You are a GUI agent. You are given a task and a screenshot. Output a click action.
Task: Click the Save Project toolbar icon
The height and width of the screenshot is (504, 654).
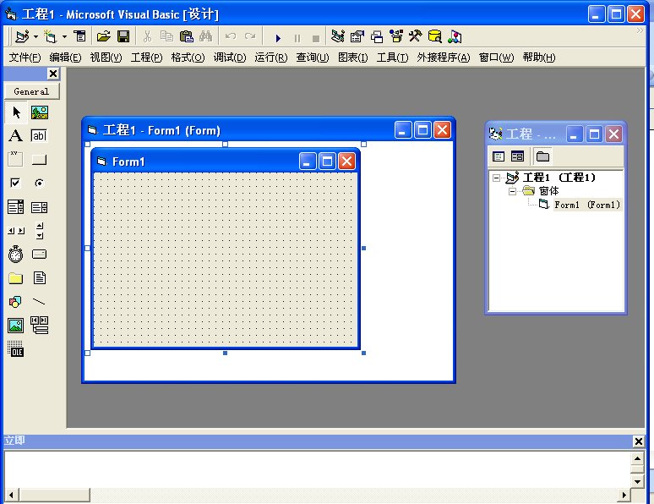(x=123, y=36)
